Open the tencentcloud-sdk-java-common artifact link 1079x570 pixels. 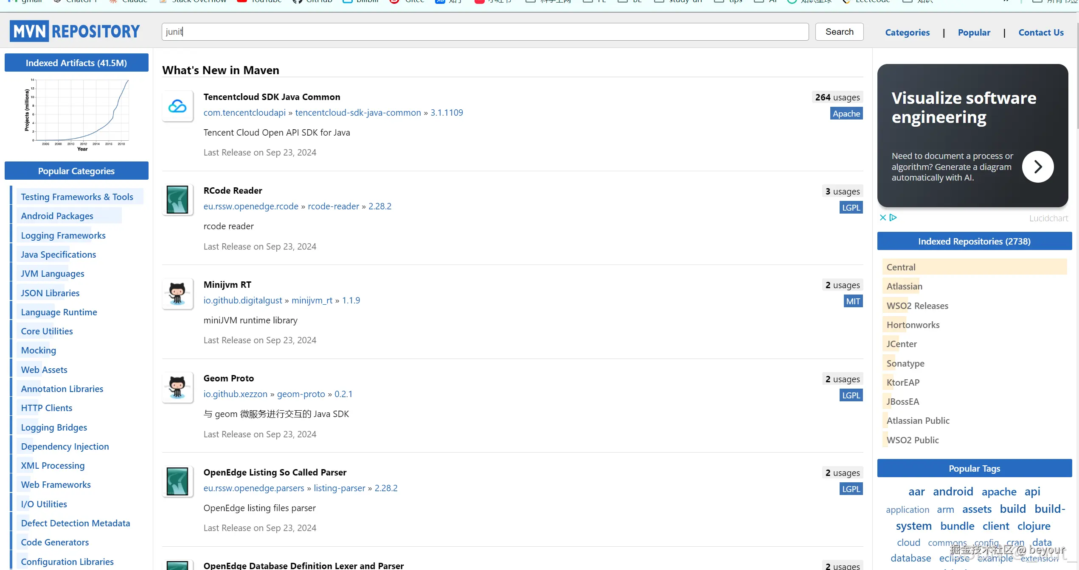pos(358,113)
